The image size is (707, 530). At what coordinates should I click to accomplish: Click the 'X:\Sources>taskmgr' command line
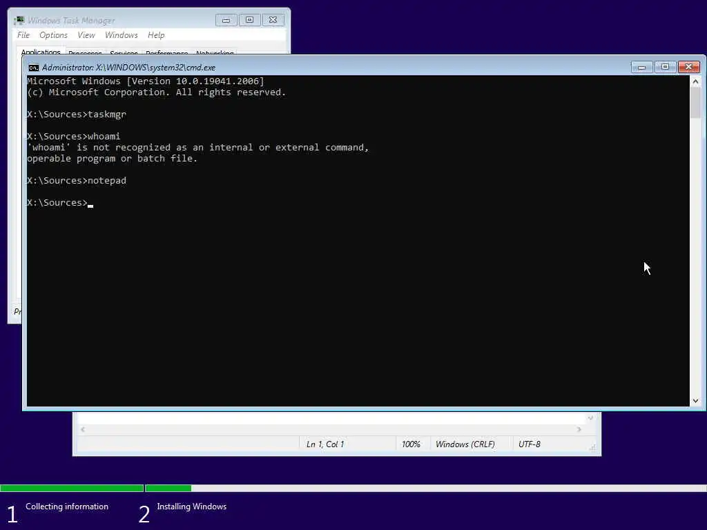pyautogui.click(x=77, y=115)
